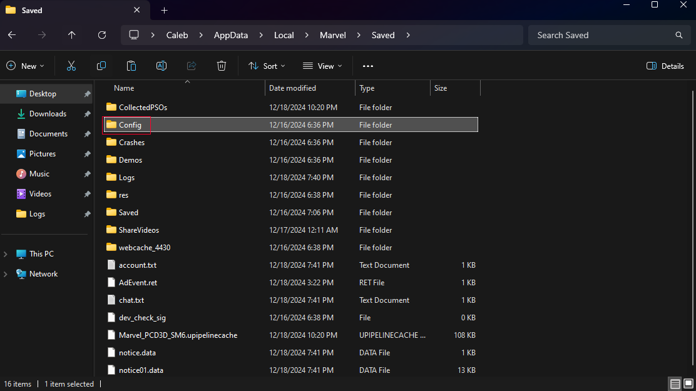Expand chevron after Saved in address bar
The width and height of the screenshot is (696, 391).
point(408,35)
